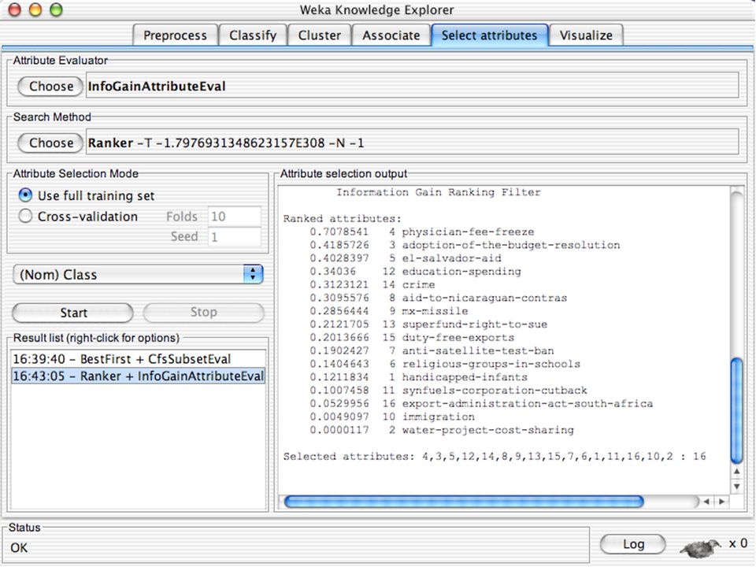Switch to the Preprocess tab
The width and height of the screenshot is (756, 567).
point(175,35)
